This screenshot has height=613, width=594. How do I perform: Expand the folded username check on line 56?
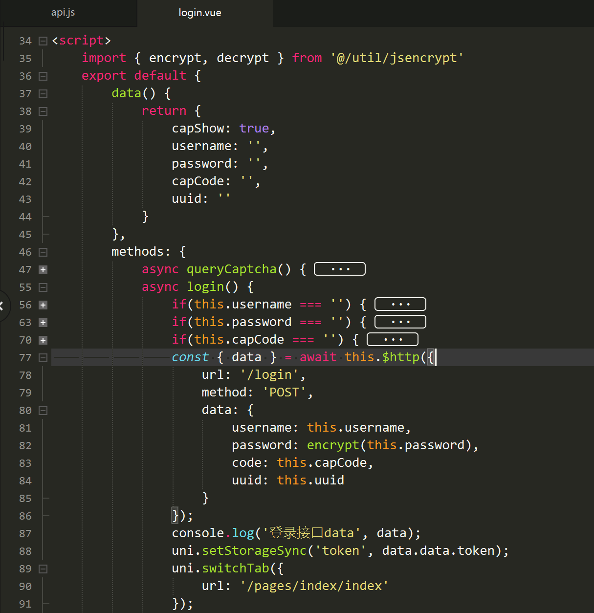coord(43,305)
